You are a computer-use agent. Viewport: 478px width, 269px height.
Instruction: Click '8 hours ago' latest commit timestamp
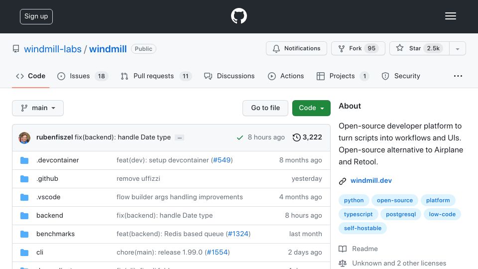click(x=266, y=137)
